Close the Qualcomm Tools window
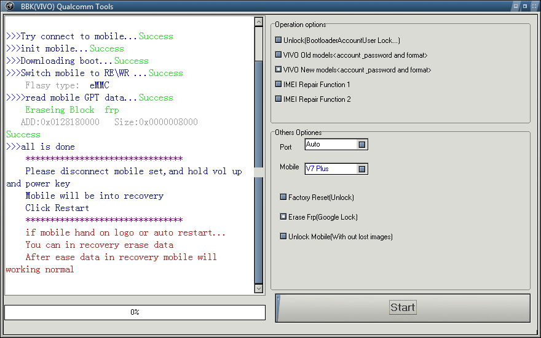This screenshot has height=338, width=541. [534, 6]
